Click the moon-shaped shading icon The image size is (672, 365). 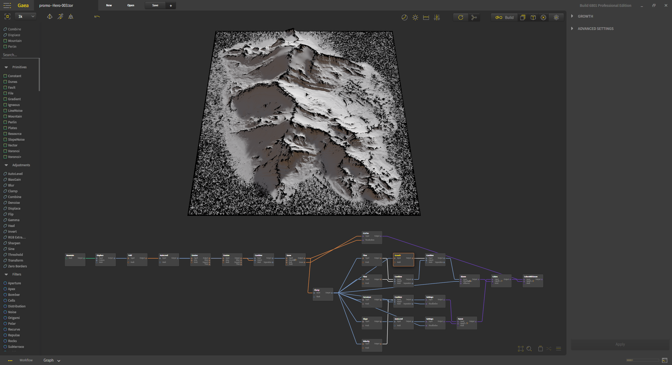tap(405, 18)
